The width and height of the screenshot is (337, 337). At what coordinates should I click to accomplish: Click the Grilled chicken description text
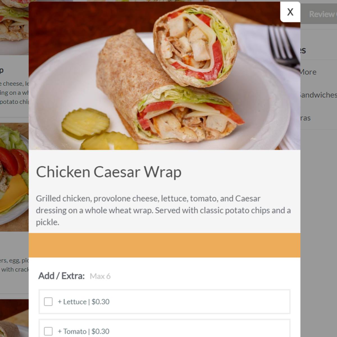click(x=163, y=210)
